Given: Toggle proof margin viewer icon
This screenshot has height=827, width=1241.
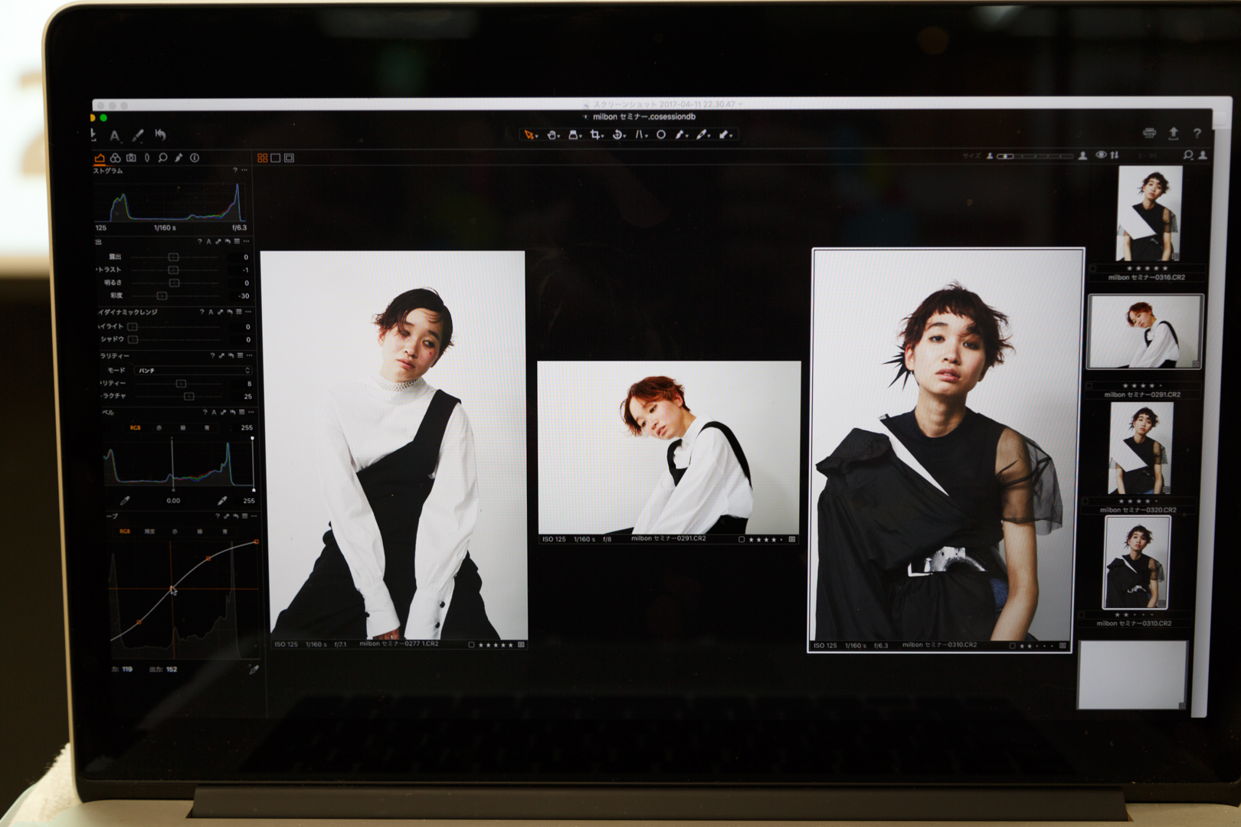Looking at the screenshot, I should coord(289,158).
